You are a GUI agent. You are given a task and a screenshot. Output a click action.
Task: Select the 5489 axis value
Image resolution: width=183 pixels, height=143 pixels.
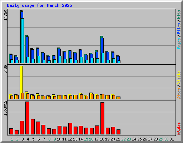pyautogui.click(x=5, y=69)
